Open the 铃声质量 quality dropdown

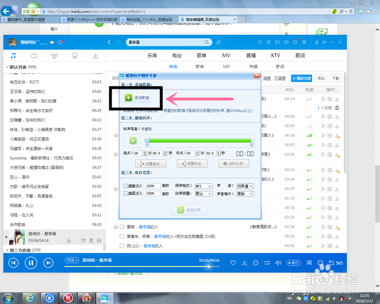pos(204,194)
